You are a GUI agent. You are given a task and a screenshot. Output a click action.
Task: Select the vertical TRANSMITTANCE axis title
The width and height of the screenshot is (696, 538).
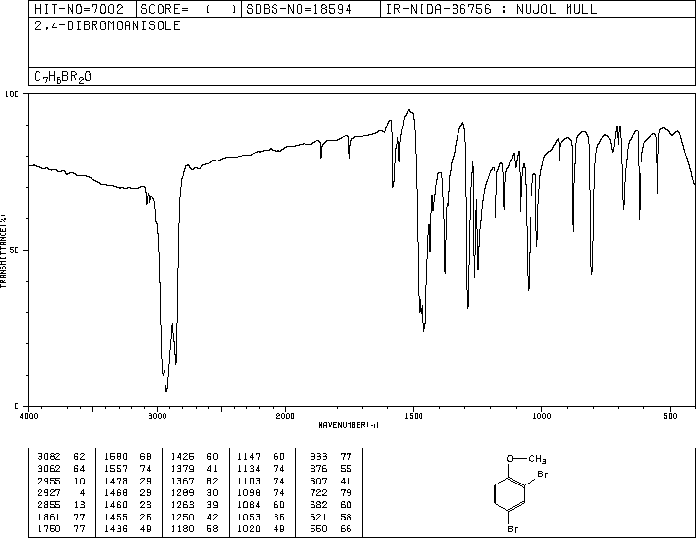[x=3, y=251]
